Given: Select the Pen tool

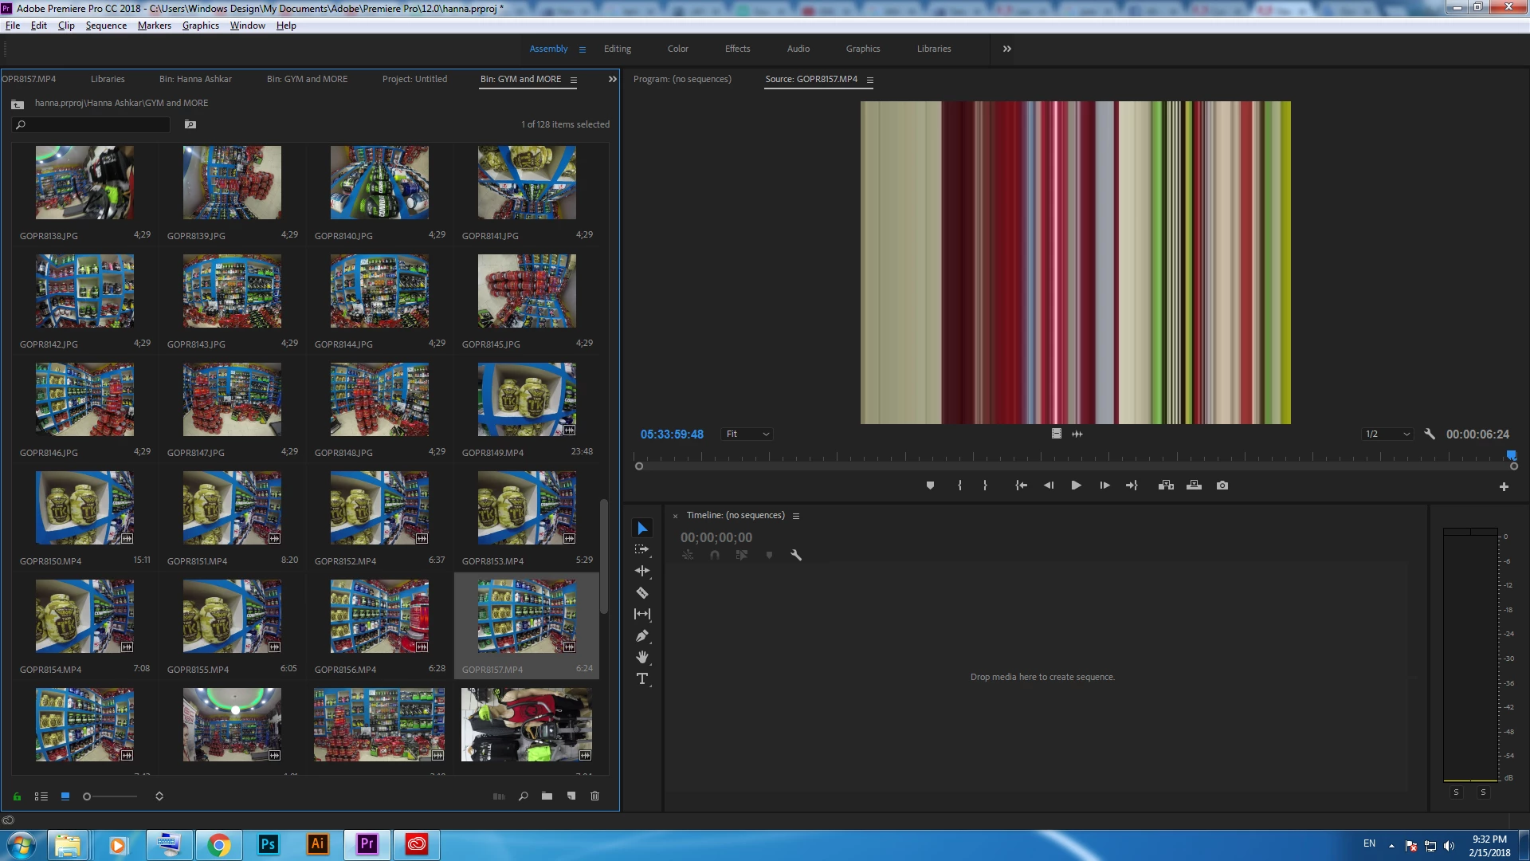Looking at the screenshot, I should tap(642, 636).
